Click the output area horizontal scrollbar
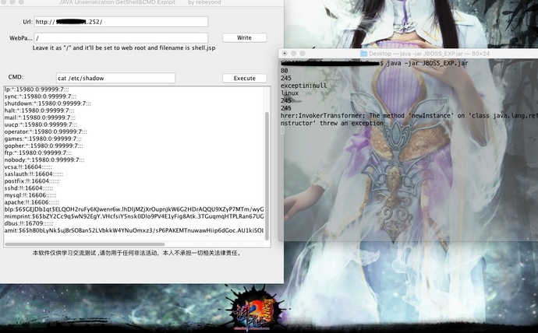The width and height of the screenshot is (538, 333). 85,244
